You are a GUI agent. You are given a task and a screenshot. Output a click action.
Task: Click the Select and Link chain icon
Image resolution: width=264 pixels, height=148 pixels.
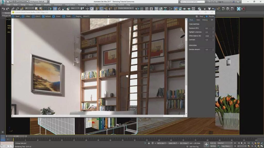13,9
